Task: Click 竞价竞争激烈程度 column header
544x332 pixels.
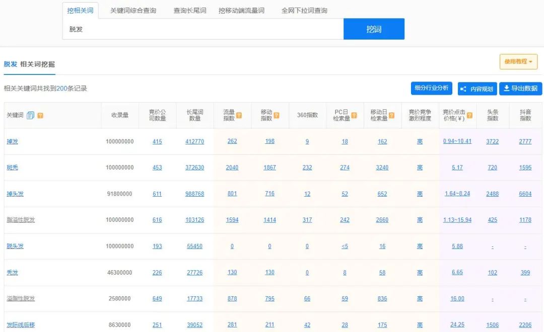Action: pos(420,115)
